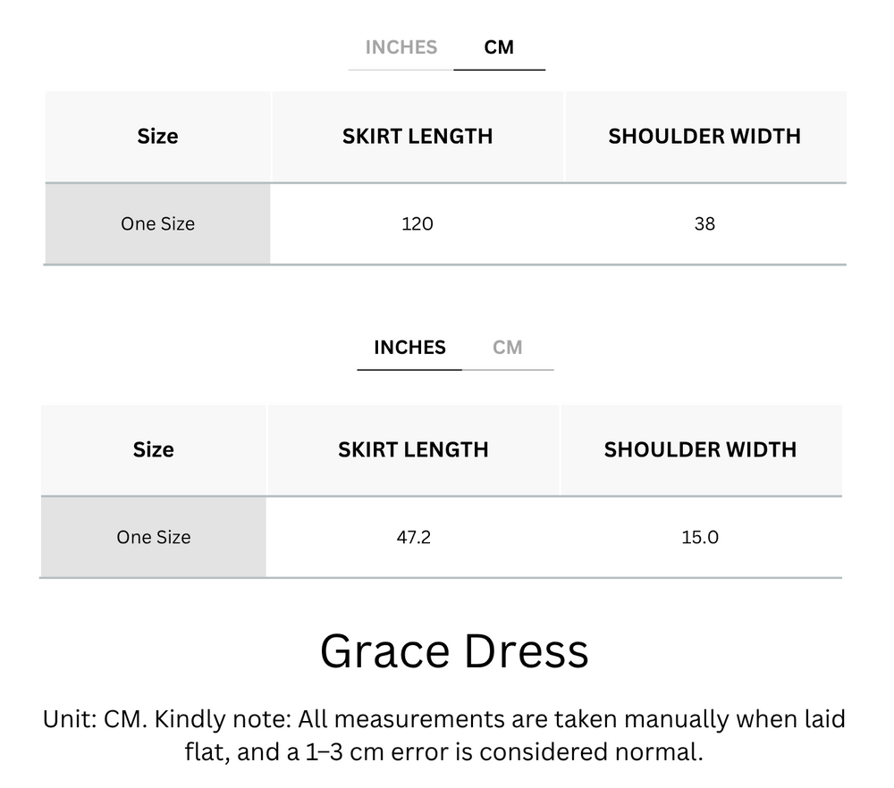Screen dimensions: 894x788
Task: Click the SKIRT LENGTH header in the top table
Action: coord(417,136)
